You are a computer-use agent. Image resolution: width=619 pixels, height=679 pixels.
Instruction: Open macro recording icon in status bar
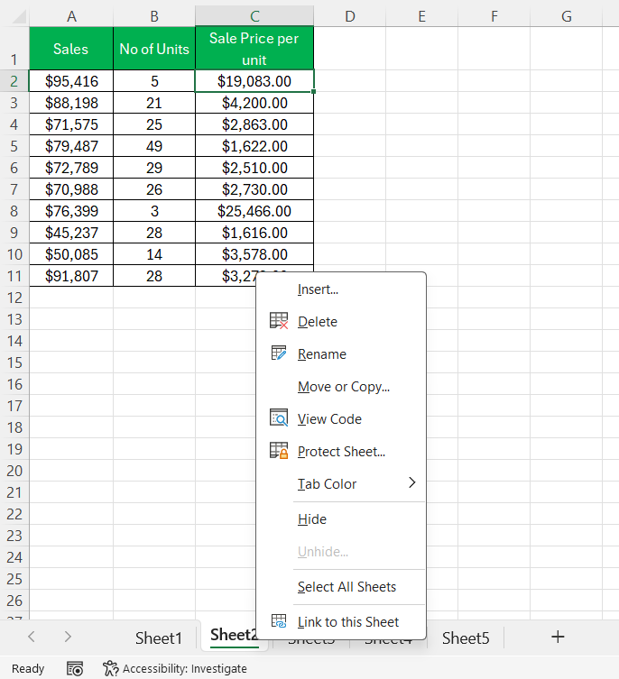click(x=75, y=668)
